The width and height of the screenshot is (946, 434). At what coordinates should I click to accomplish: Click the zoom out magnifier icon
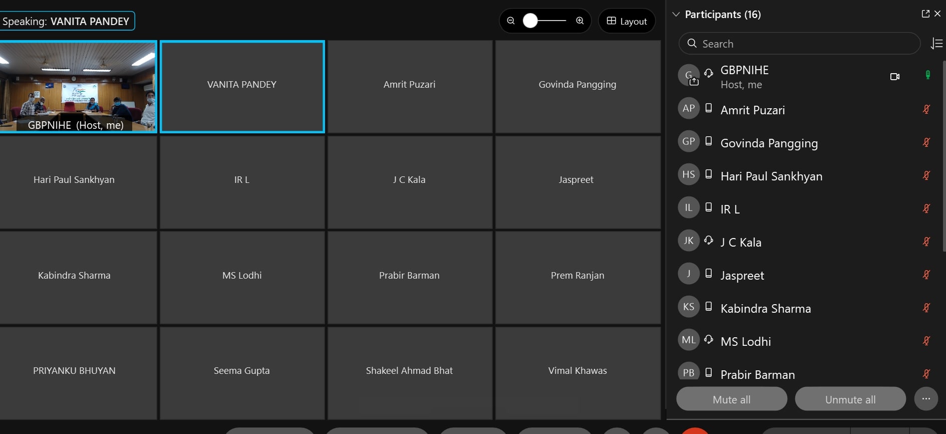click(x=511, y=21)
